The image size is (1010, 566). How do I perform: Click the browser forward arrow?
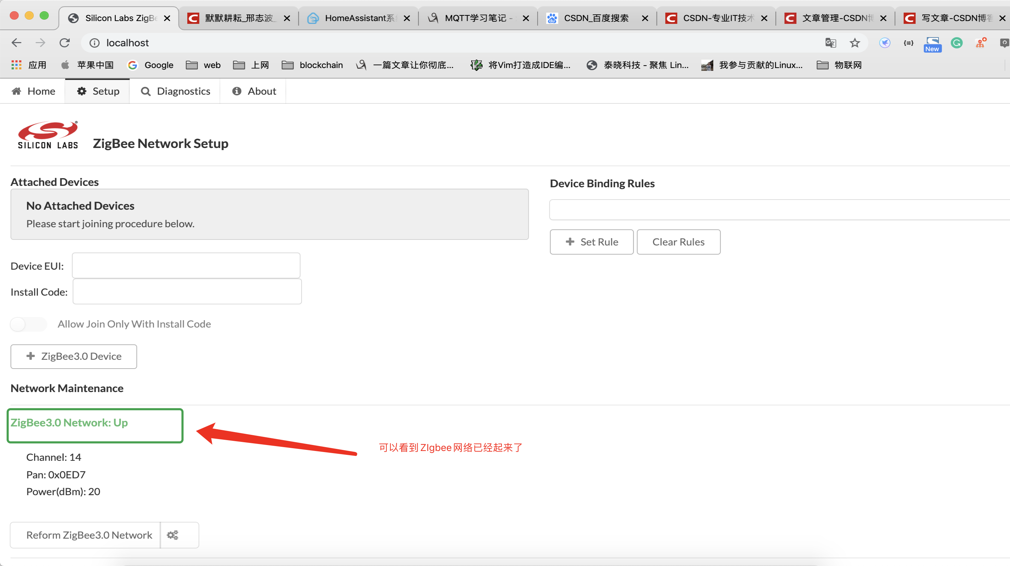point(40,42)
